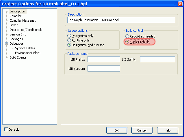
Task: Go to the Linker settings page
Action: coord(14,25)
